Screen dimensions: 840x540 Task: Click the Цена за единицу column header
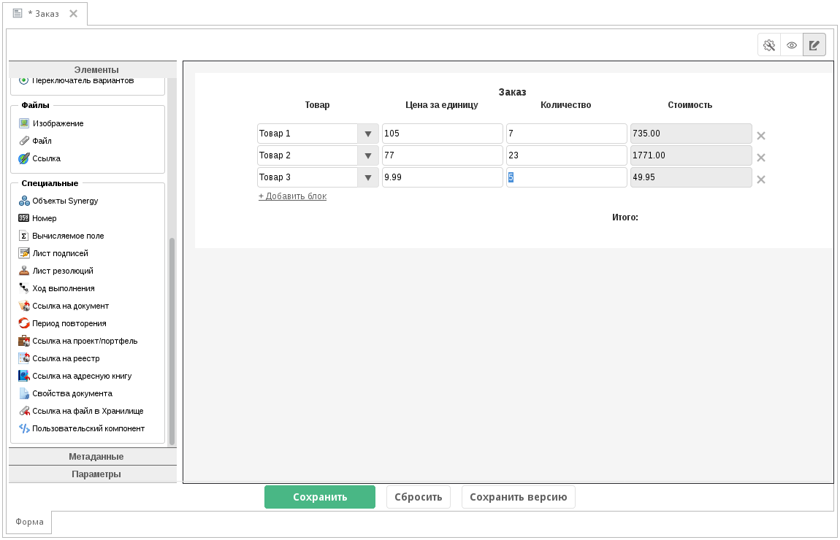tap(442, 105)
